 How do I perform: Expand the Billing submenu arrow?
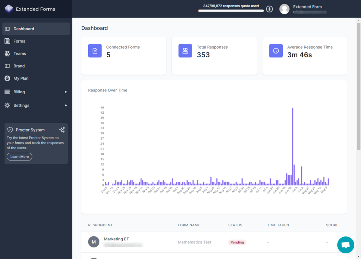tap(66, 92)
